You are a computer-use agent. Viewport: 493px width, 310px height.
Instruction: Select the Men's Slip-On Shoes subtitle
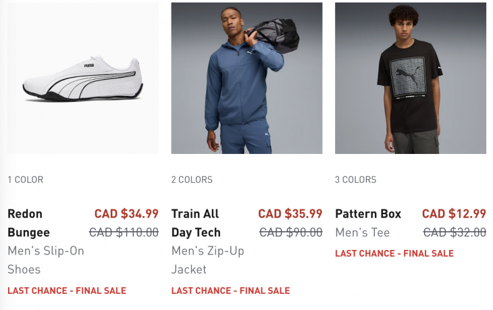(46, 260)
